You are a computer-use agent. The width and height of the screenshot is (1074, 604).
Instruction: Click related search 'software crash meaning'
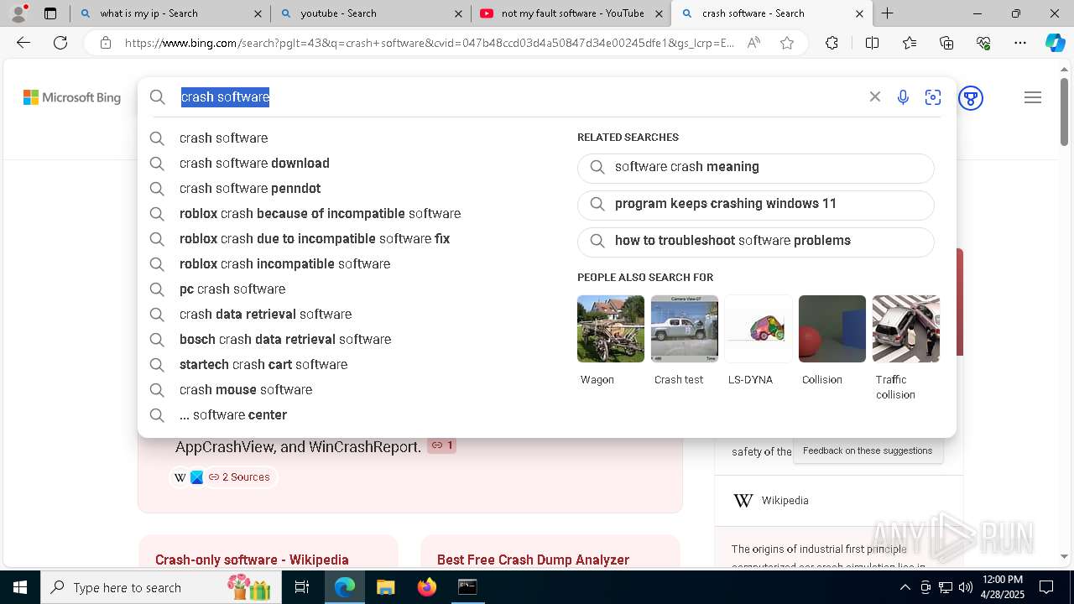coord(755,168)
